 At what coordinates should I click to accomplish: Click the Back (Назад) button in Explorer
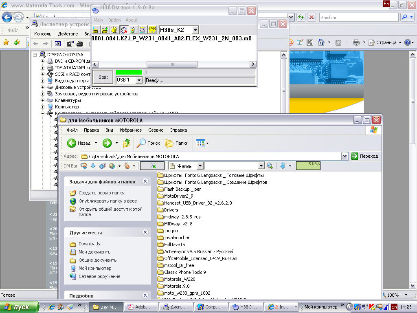click(79, 143)
